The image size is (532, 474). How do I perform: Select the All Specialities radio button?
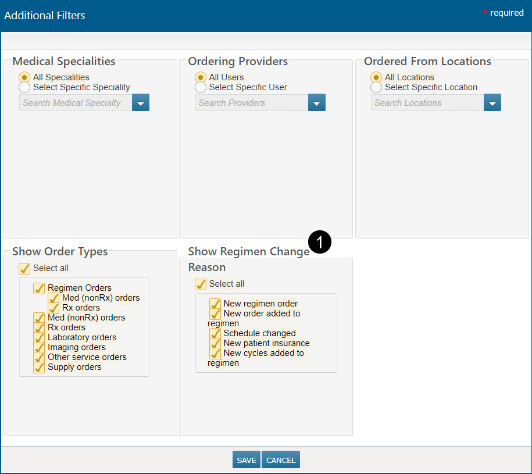coord(25,77)
